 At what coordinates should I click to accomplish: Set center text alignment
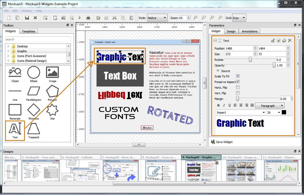coord(241,105)
